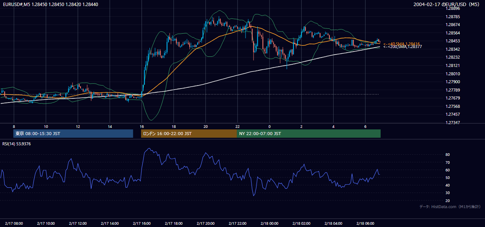Click the 2/17 10:00 time axis label
Image resolution: width=485 pixels, height=227 pixels.
point(46,223)
